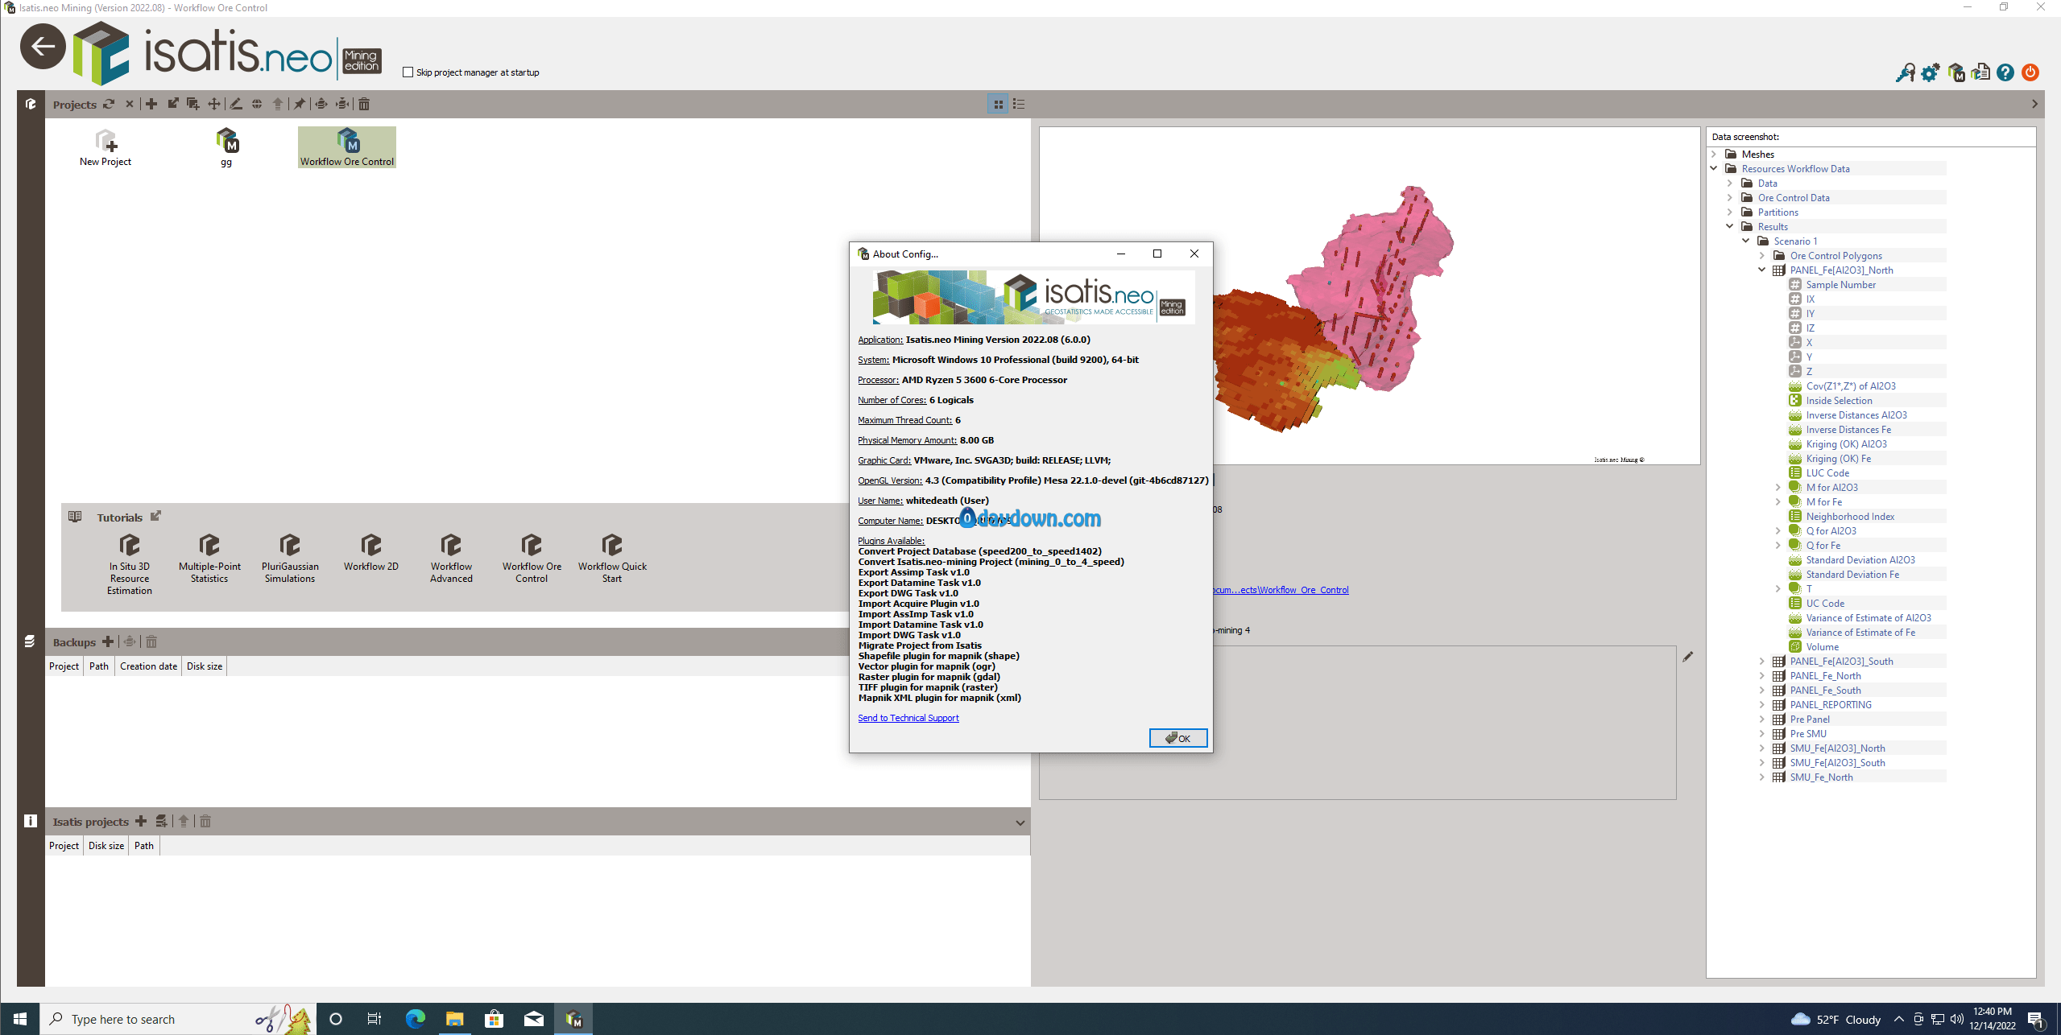Screen dimensions: 2061x1035
Task: Open the release notes document icon
Action: [x=1981, y=73]
